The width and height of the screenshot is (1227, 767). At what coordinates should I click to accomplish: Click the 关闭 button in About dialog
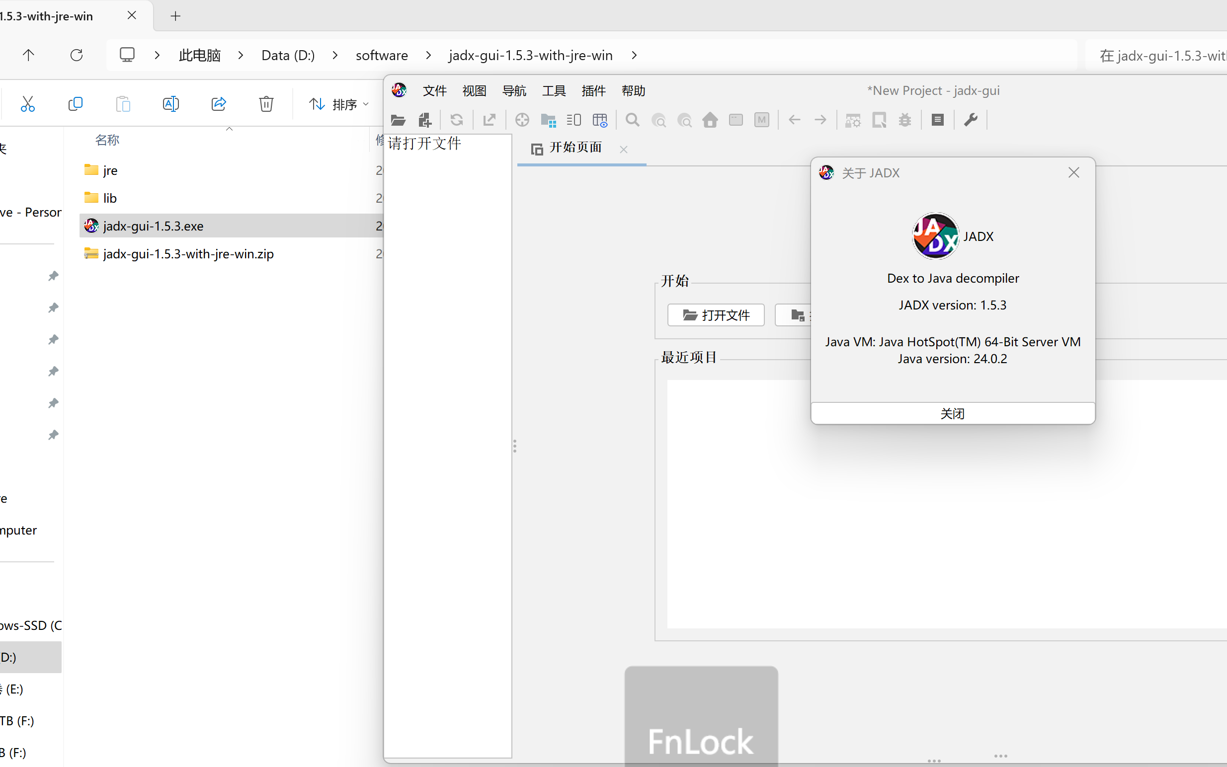[953, 413]
